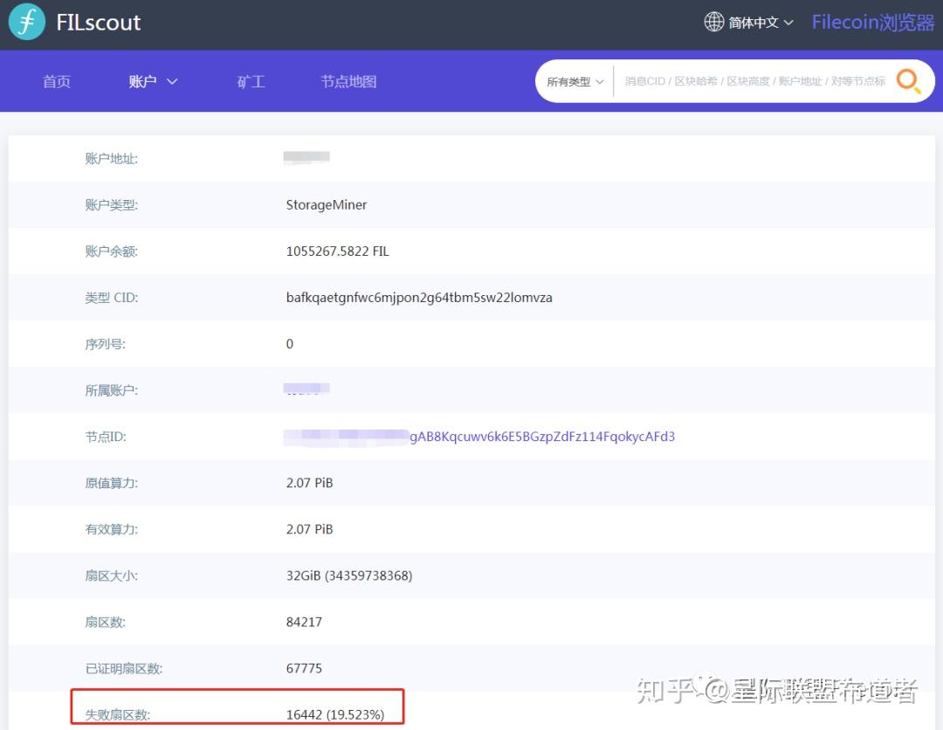This screenshot has width=943, height=730.
Task: Click the globe language icon
Action: [x=714, y=22]
